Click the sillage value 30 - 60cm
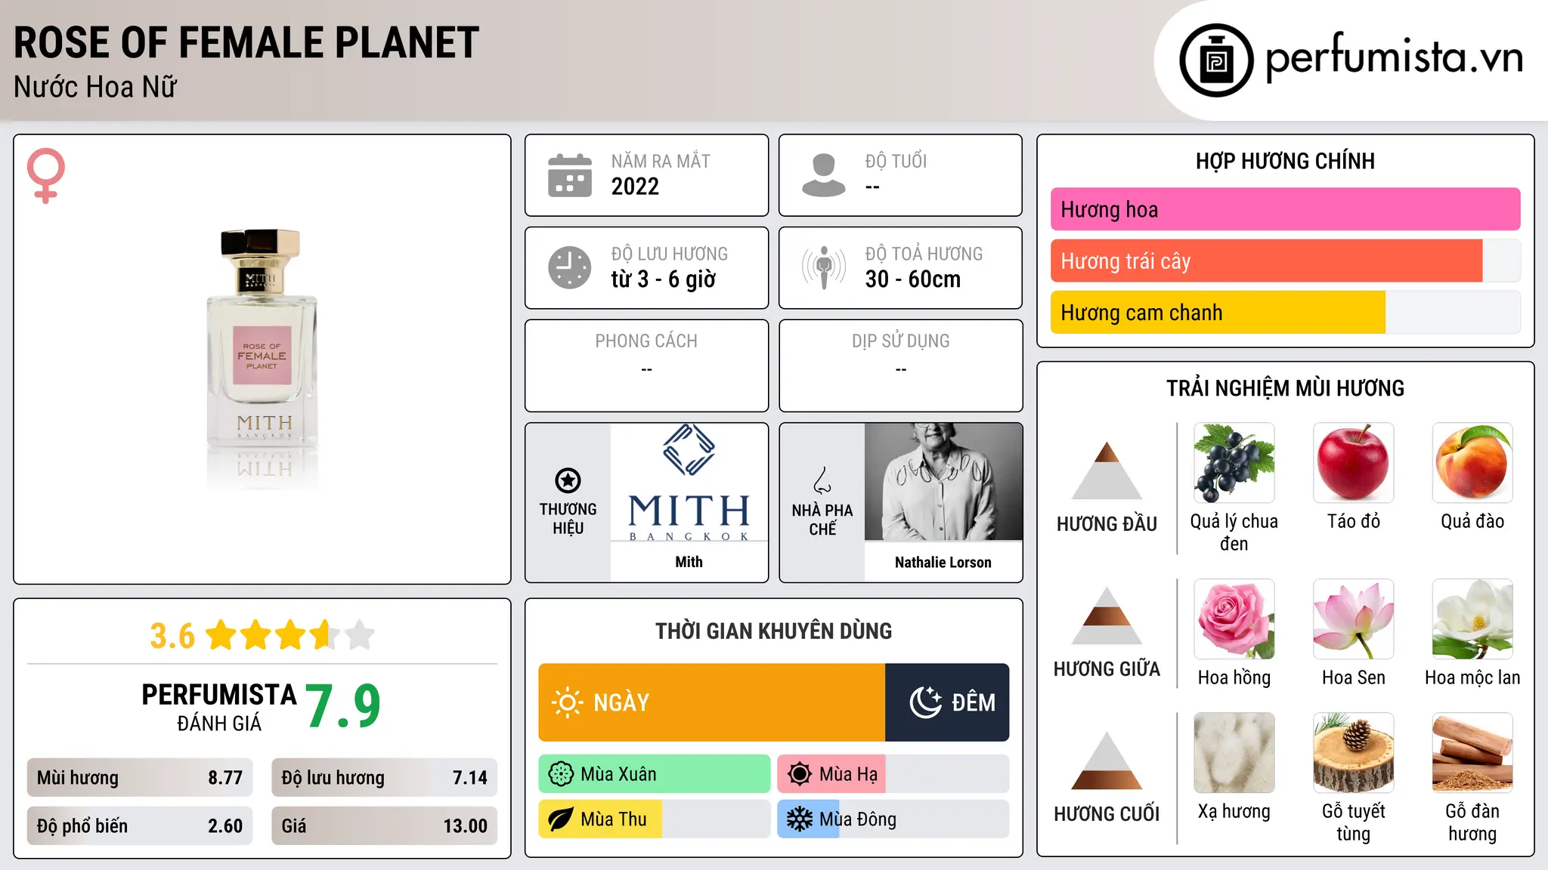1548x870 pixels. pos(913,279)
